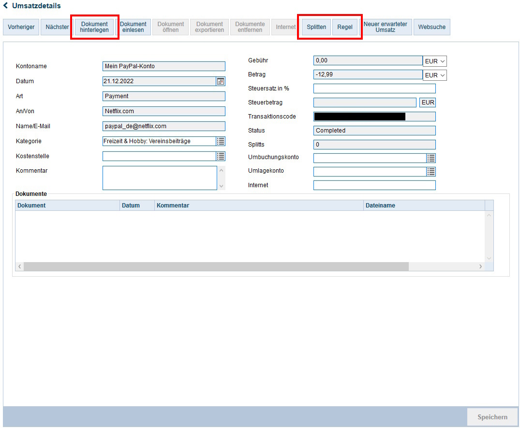Expand the Betrag currency dropdown
Viewport: 520px width, 428px height.
tap(434, 75)
